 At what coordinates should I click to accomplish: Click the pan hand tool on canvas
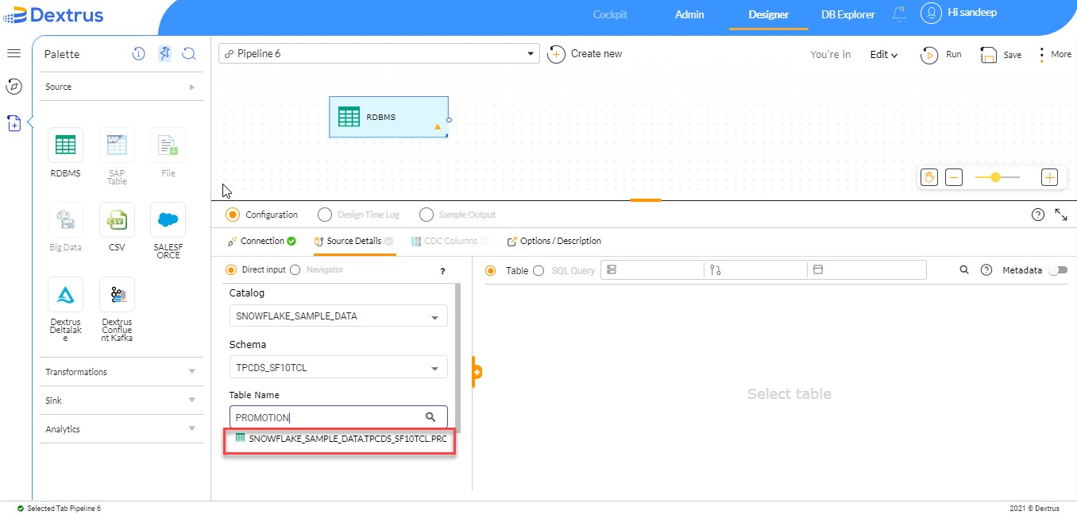[929, 177]
